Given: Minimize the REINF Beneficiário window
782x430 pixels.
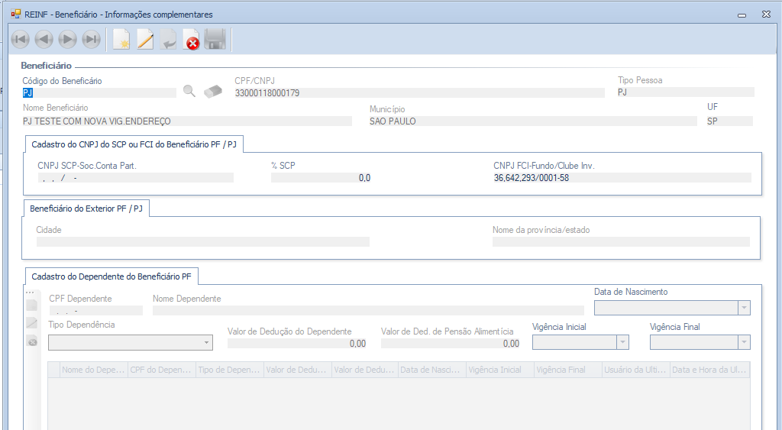Looking at the screenshot, I should coord(742,15).
